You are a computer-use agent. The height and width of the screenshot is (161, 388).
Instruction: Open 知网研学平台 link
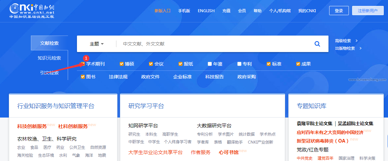143,125
